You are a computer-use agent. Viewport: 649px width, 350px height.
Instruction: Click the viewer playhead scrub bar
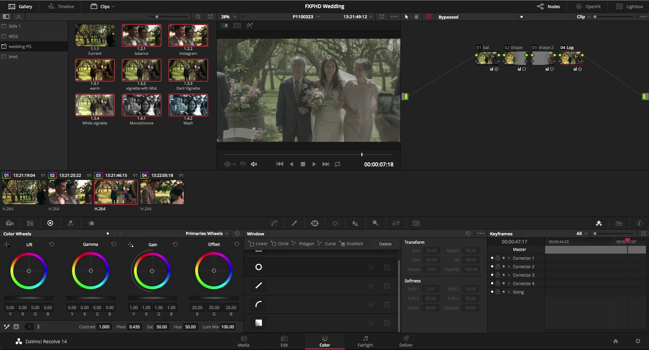(x=308, y=155)
